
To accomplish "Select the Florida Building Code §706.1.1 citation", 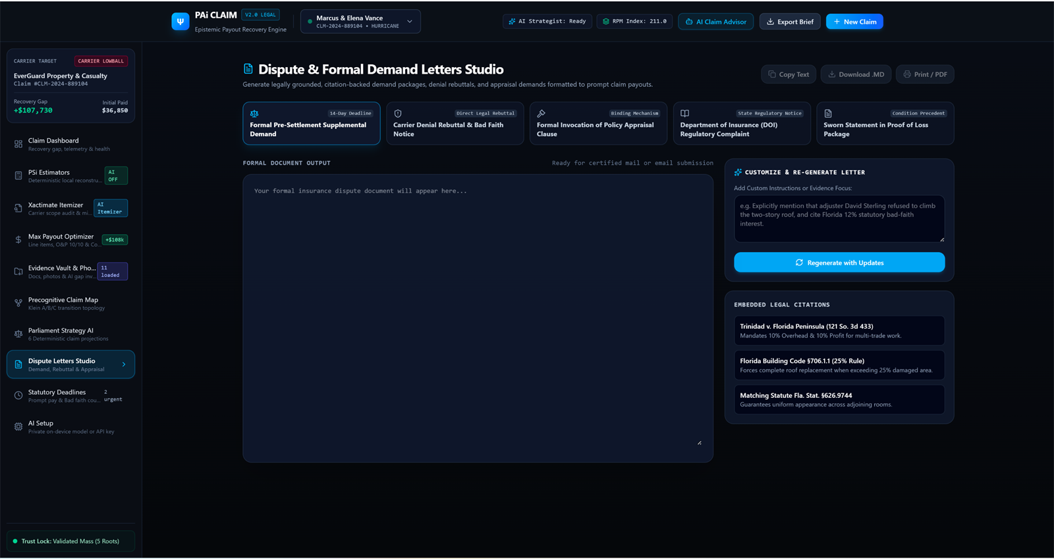I will point(839,365).
